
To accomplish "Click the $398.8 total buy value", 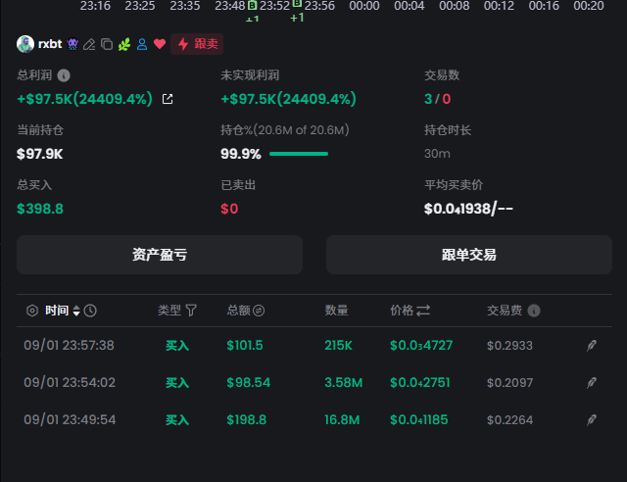I will coord(40,209).
